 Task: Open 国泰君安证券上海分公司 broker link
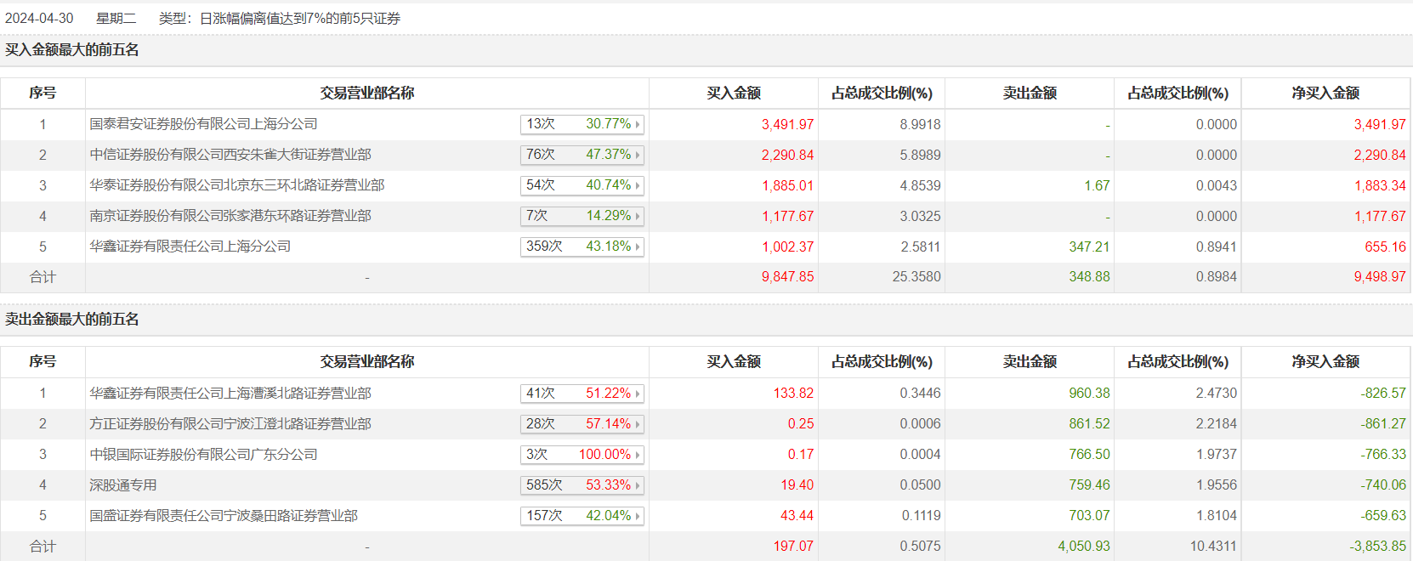(203, 124)
